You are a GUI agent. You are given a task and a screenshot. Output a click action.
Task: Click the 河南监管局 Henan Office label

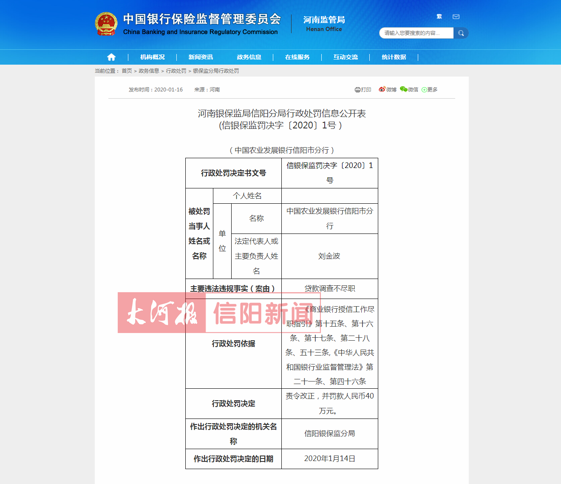(x=324, y=24)
